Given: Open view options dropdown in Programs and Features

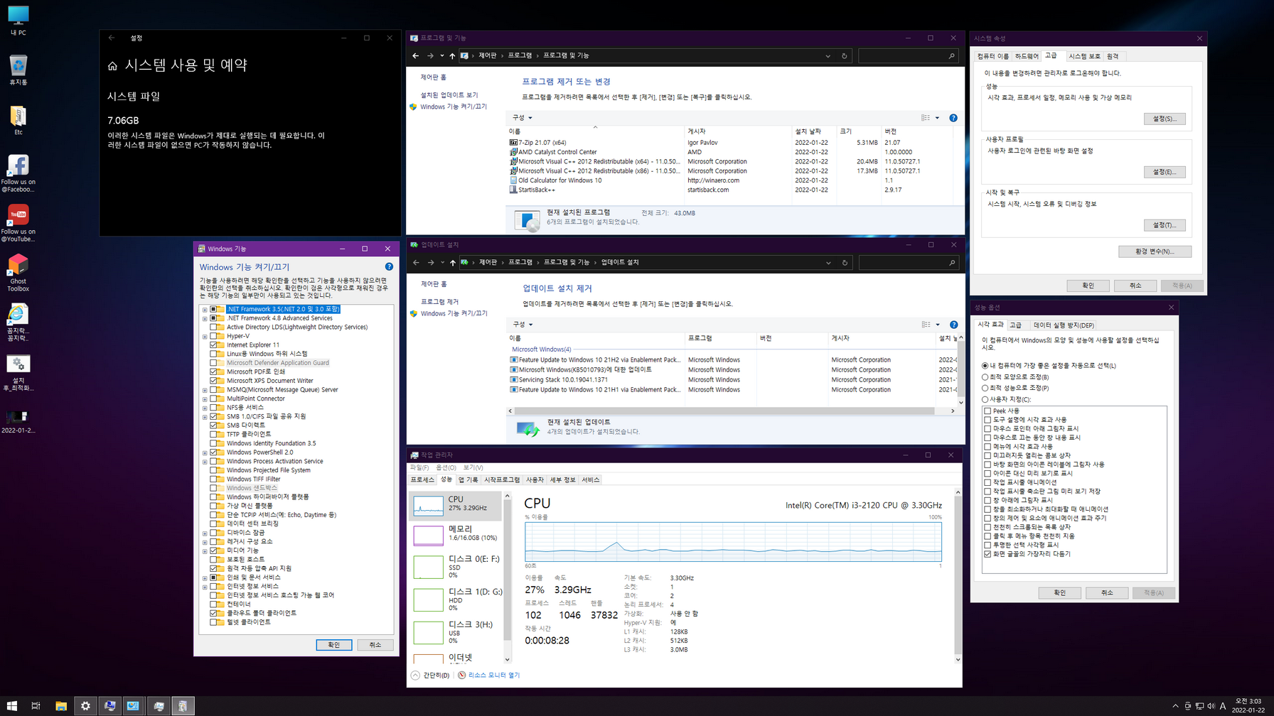Looking at the screenshot, I should [937, 118].
